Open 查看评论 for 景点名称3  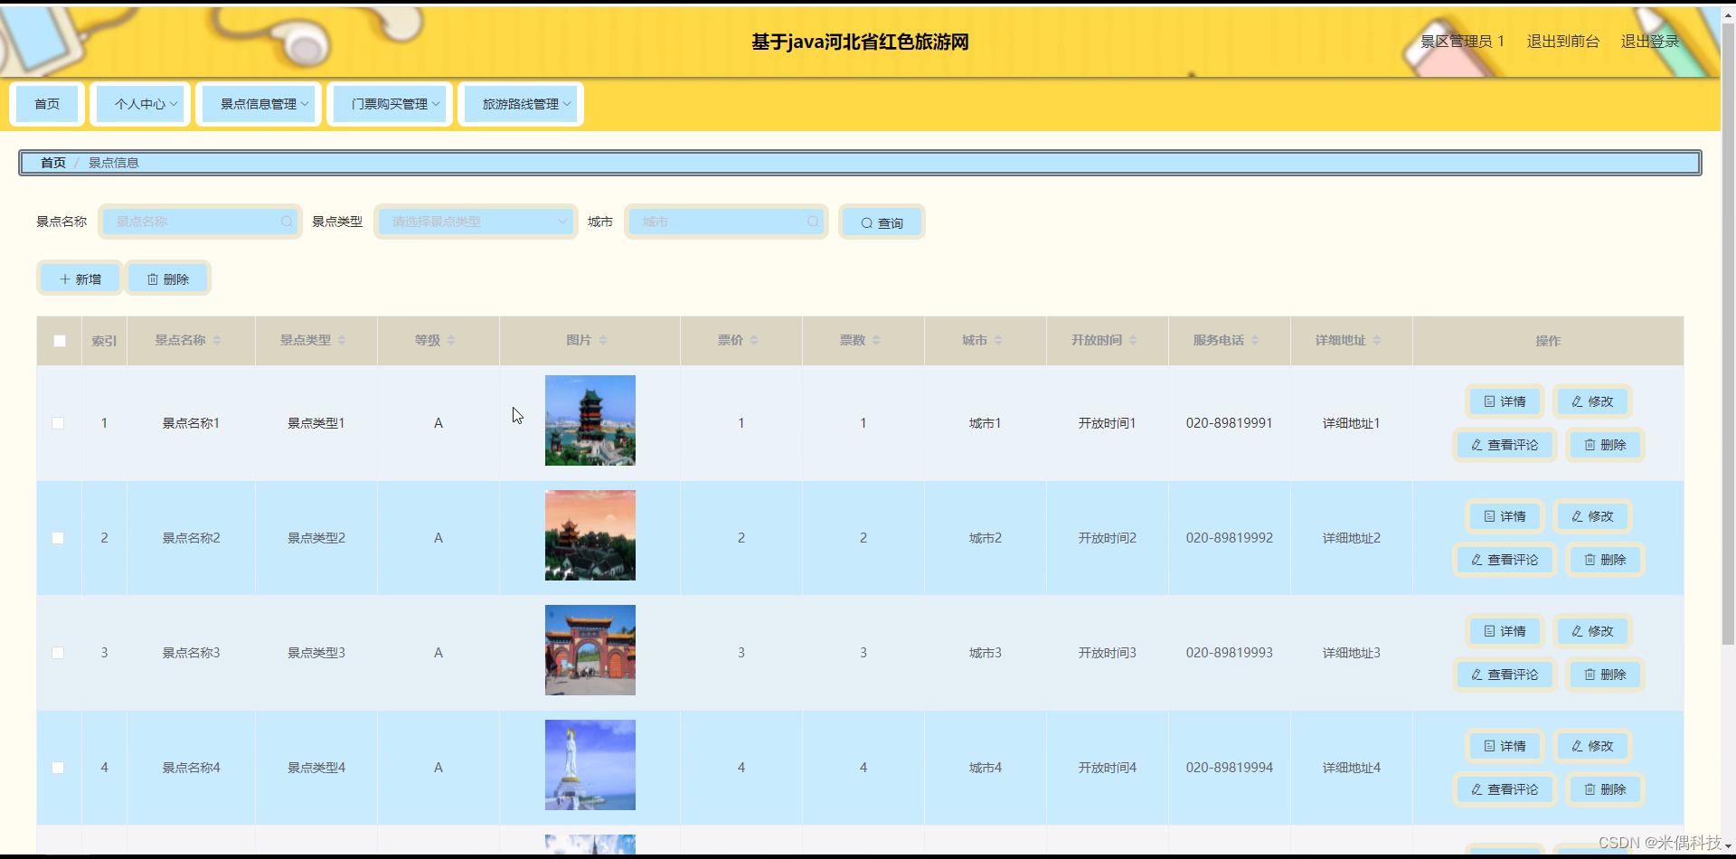tap(1503, 674)
